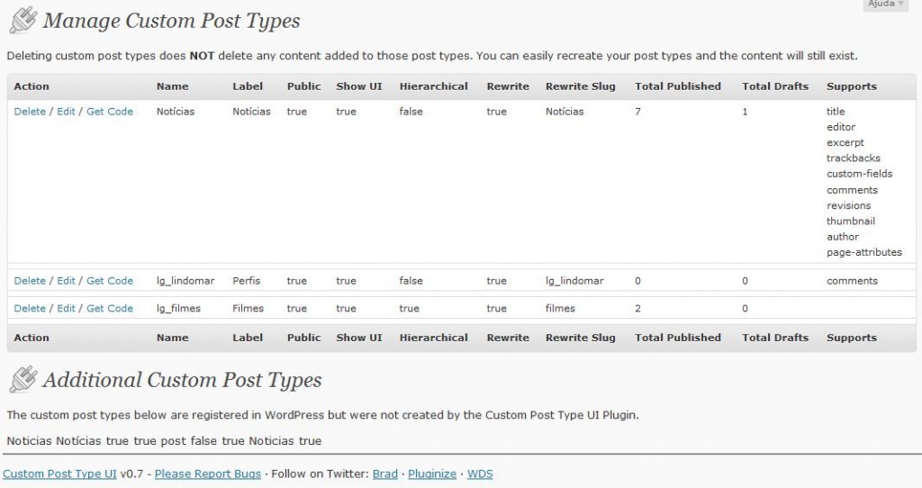This screenshot has width=922, height=488.
Task: Click the Total Published column header at top
Action: pyautogui.click(x=678, y=86)
